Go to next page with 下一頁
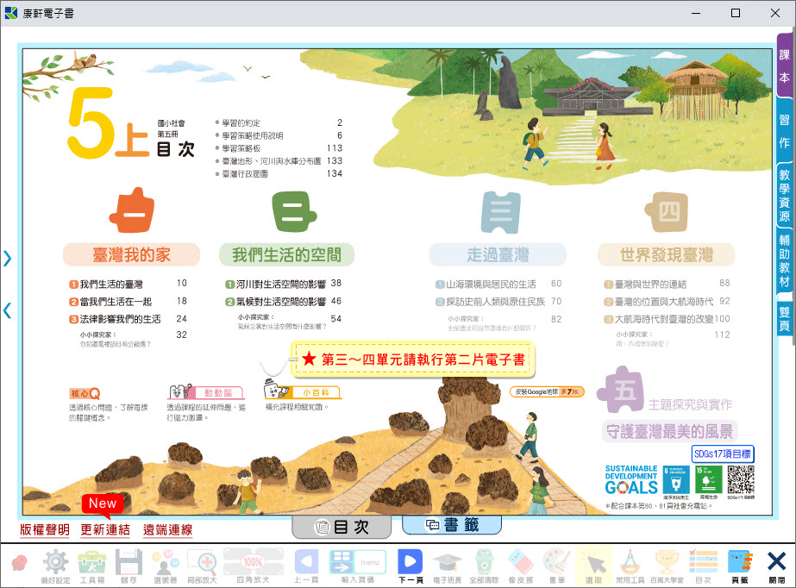The image size is (796, 588). click(408, 565)
